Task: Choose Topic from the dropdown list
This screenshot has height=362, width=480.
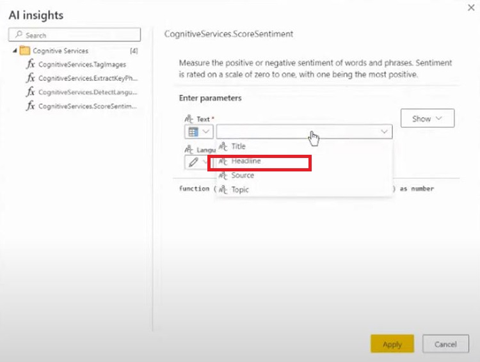Action: [304, 190]
